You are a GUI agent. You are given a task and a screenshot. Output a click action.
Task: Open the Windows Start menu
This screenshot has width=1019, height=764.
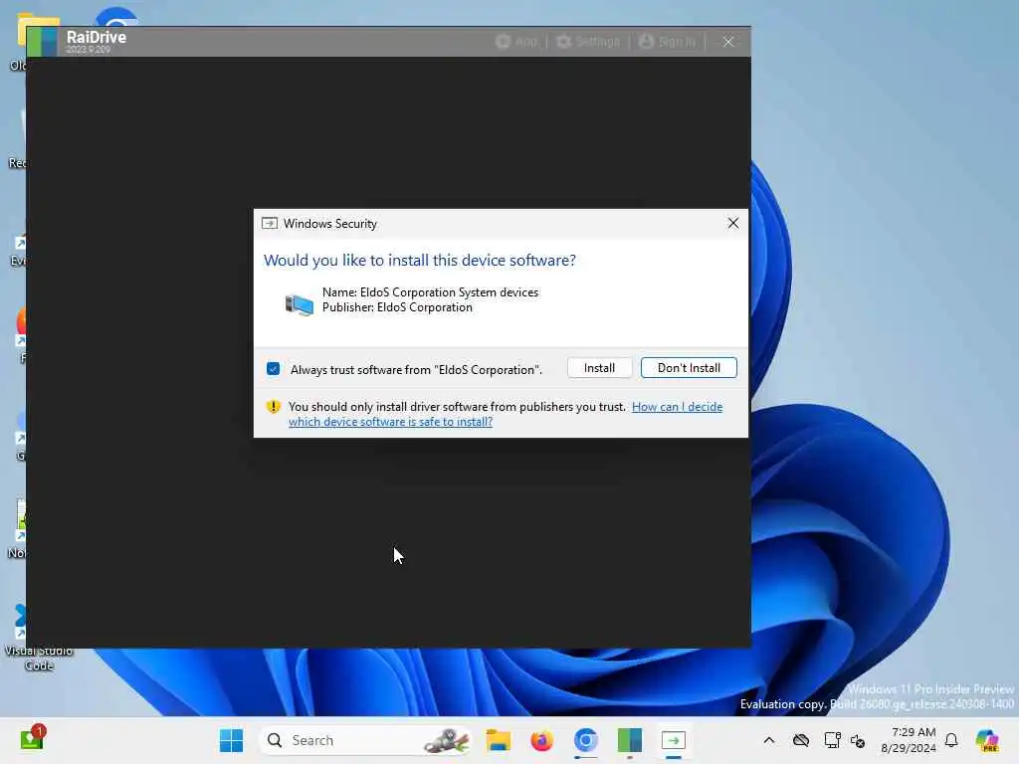pos(231,740)
